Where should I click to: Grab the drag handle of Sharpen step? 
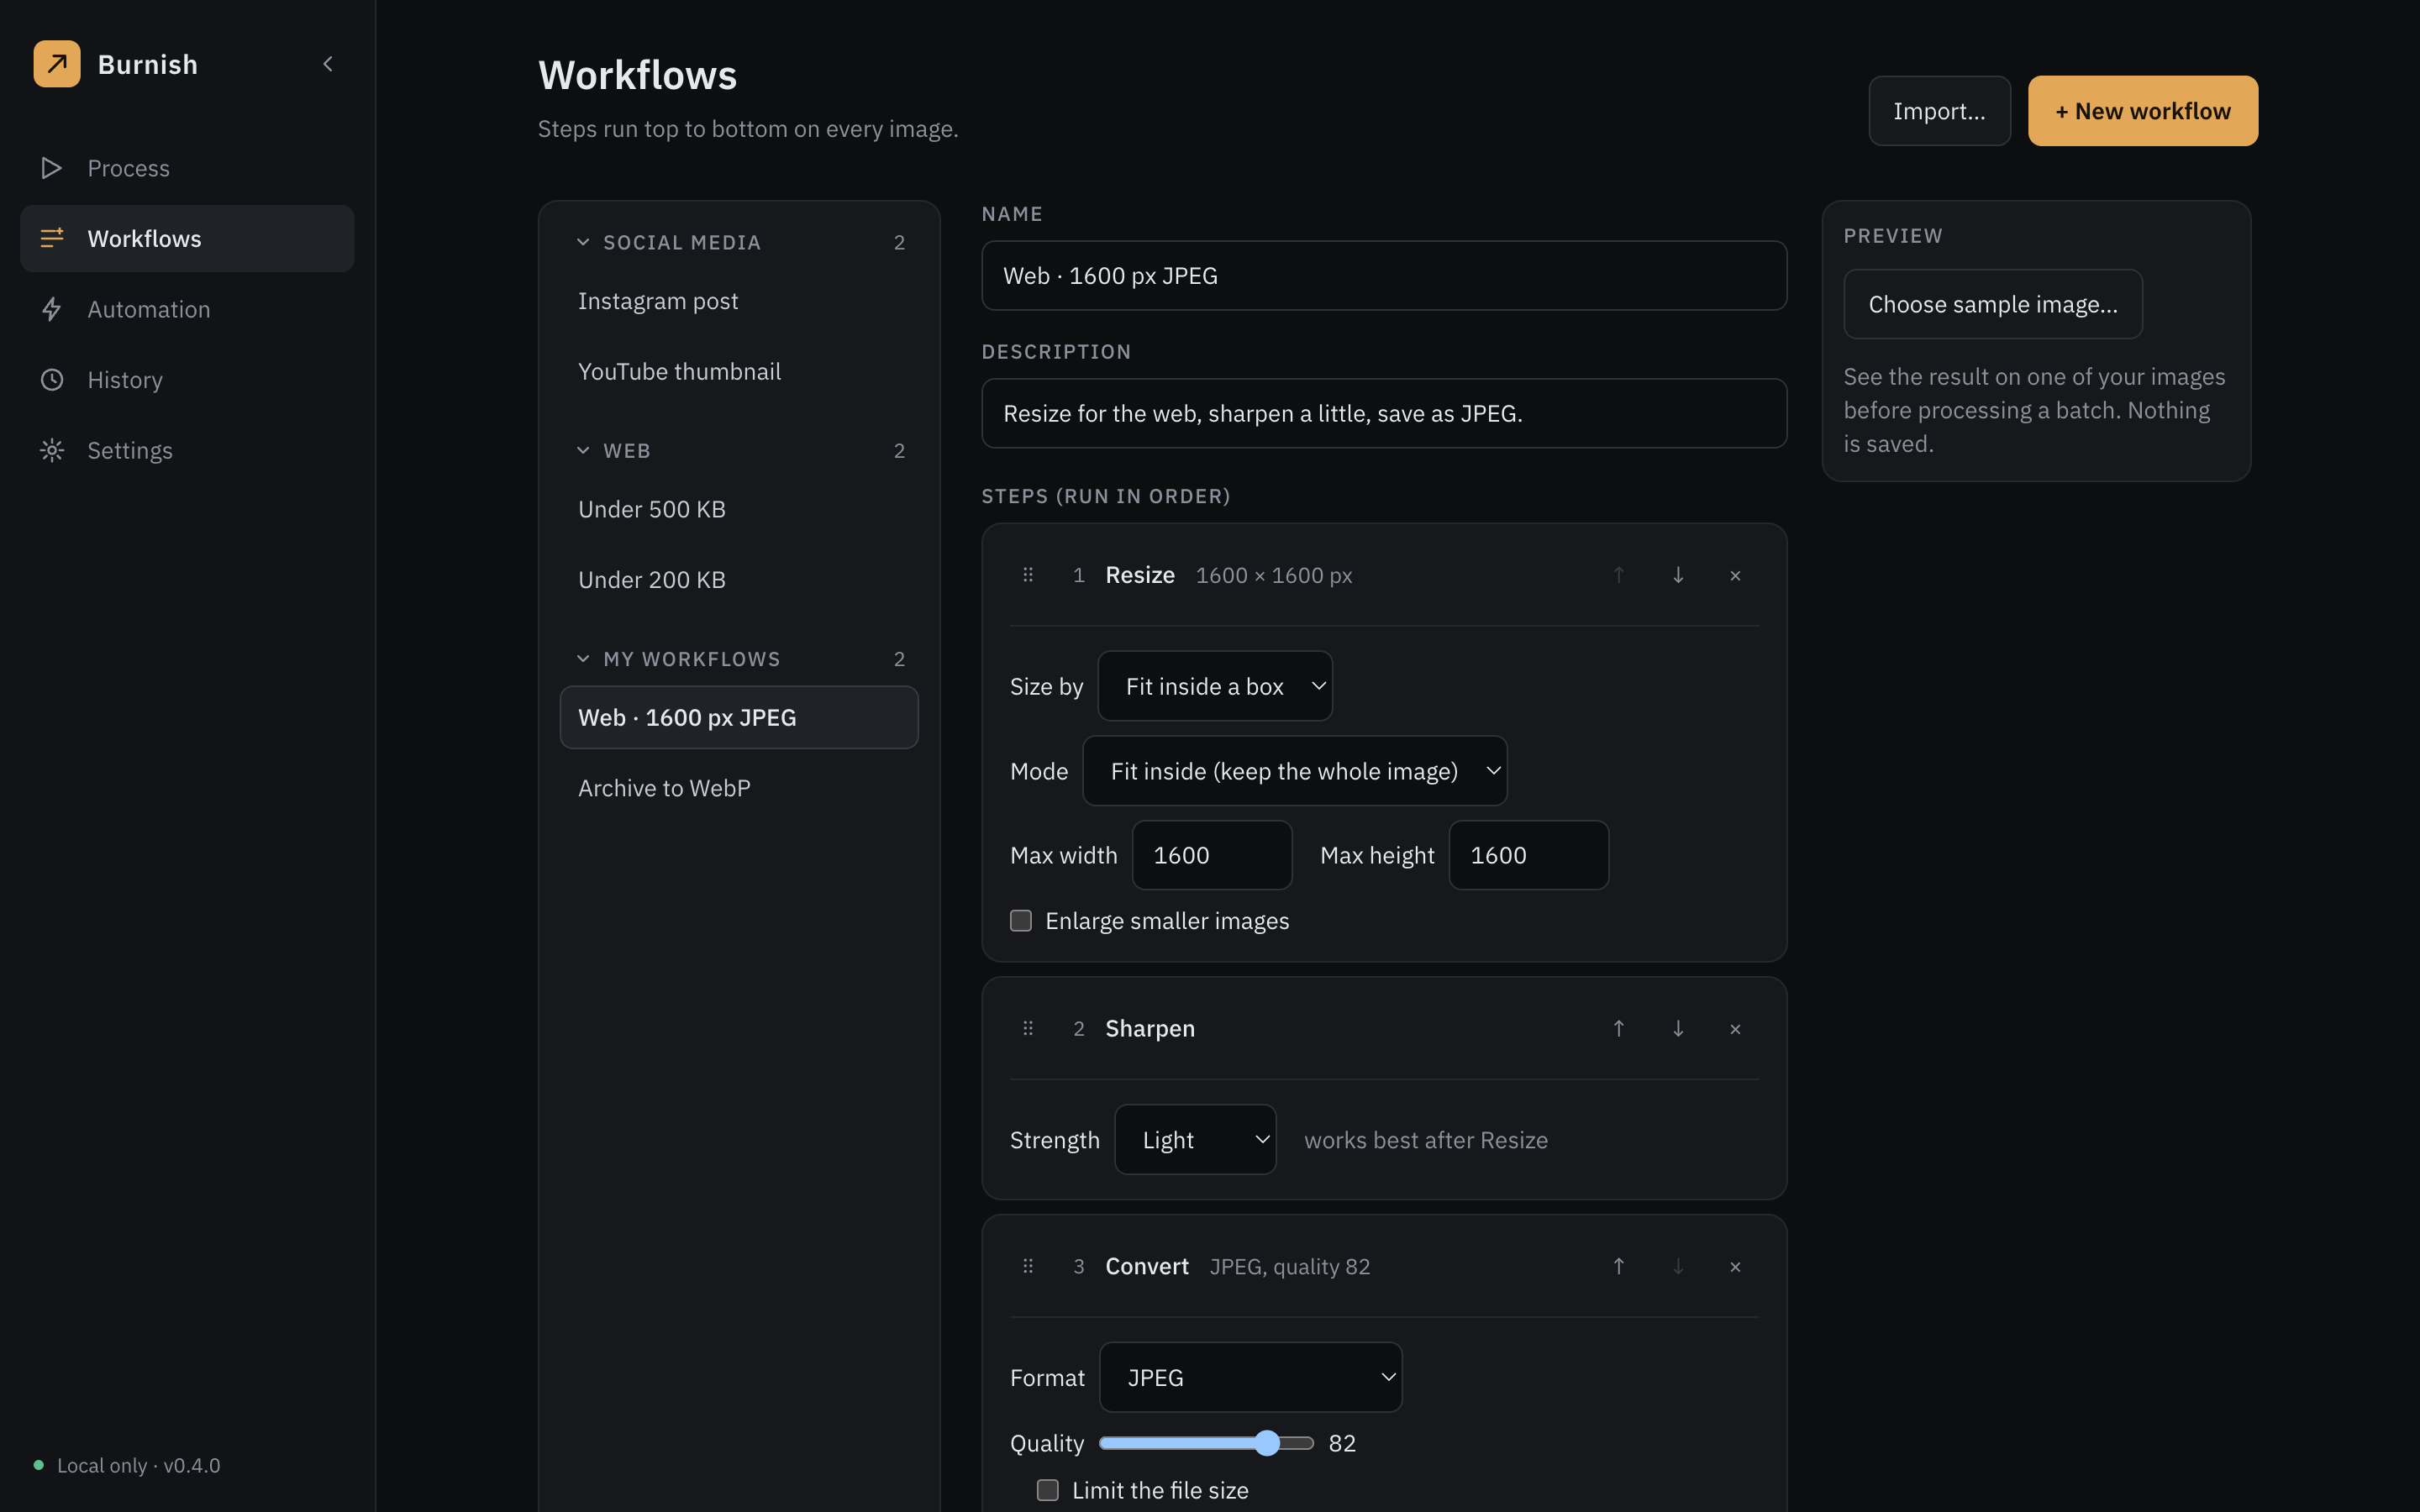click(1028, 1028)
